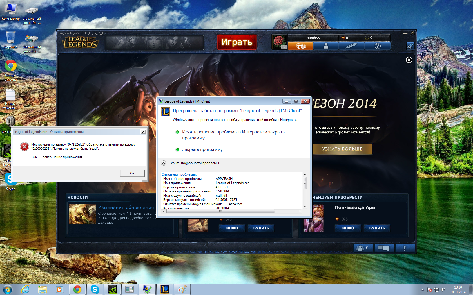Click the news article thumbnail image
Image resolution: width=473 pixels, height=295 pixels.
point(83,214)
